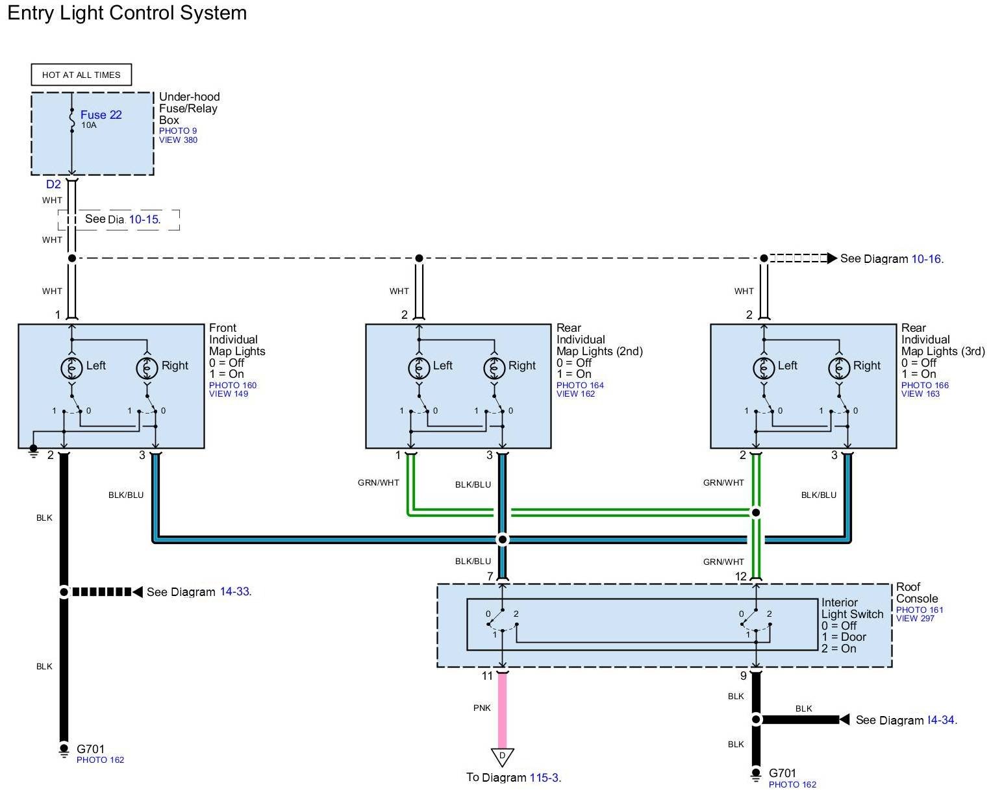Open VIEW 162 for Rear Map Lights (2nd)
This screenshot has width=991, height=794.
click(x=575, y=393)
